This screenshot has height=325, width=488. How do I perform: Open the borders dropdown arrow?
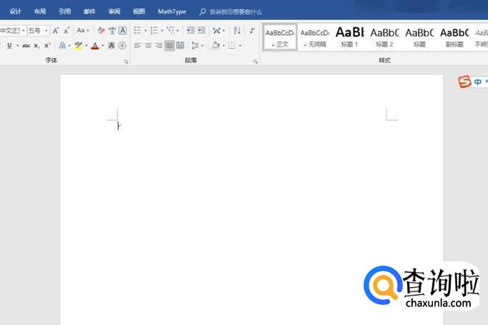coord(240,46)
